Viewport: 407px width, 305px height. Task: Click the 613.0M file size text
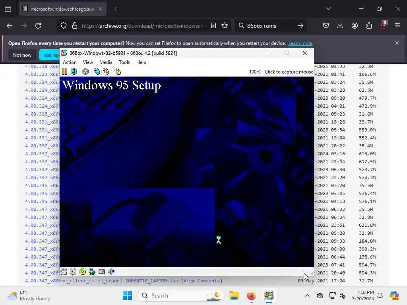[x=367, y=154]
